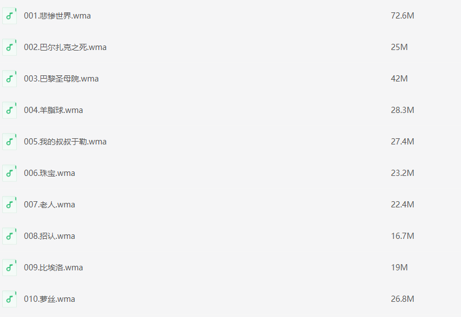The width and height of the screenshot is (461, 317).
Task: Select the 007.老人.wma file entry
Action: [x=49, y=205]
